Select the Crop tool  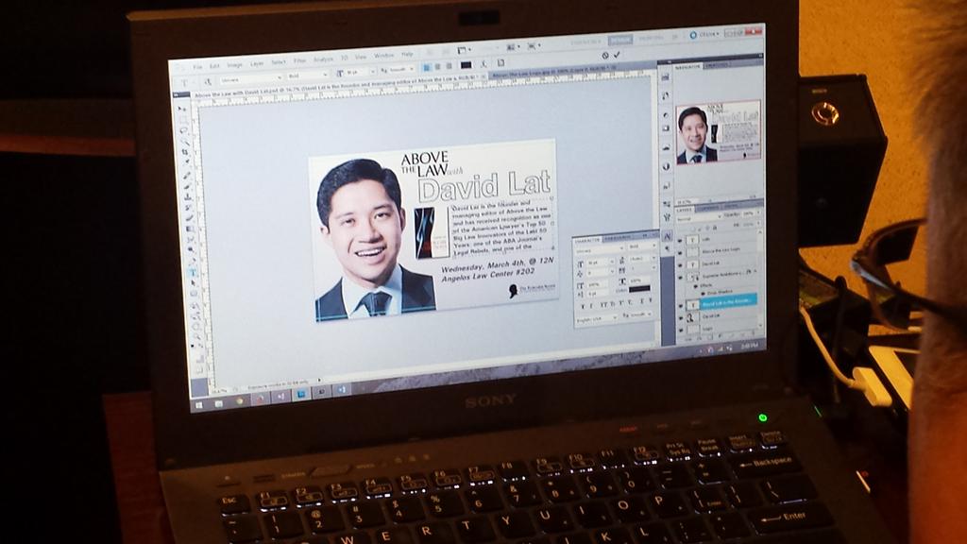pyautogui.click(x=184, y=152)
